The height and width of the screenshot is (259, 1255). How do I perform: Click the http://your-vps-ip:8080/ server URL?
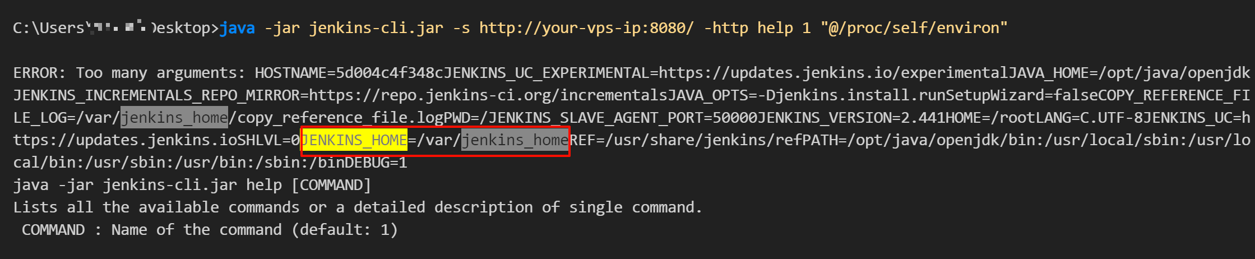tap(586, 28)
